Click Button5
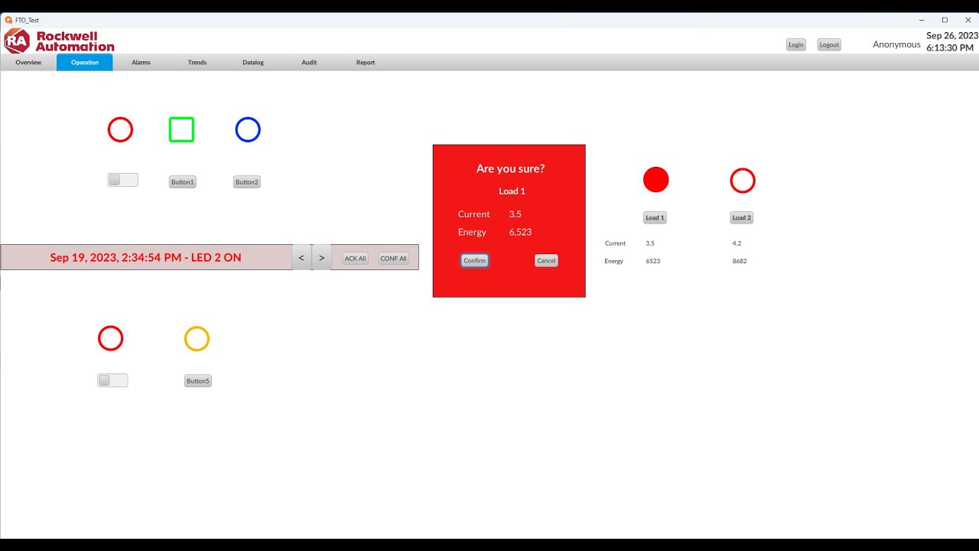This screenshot has height=551, width=979. tap(198, 381)
